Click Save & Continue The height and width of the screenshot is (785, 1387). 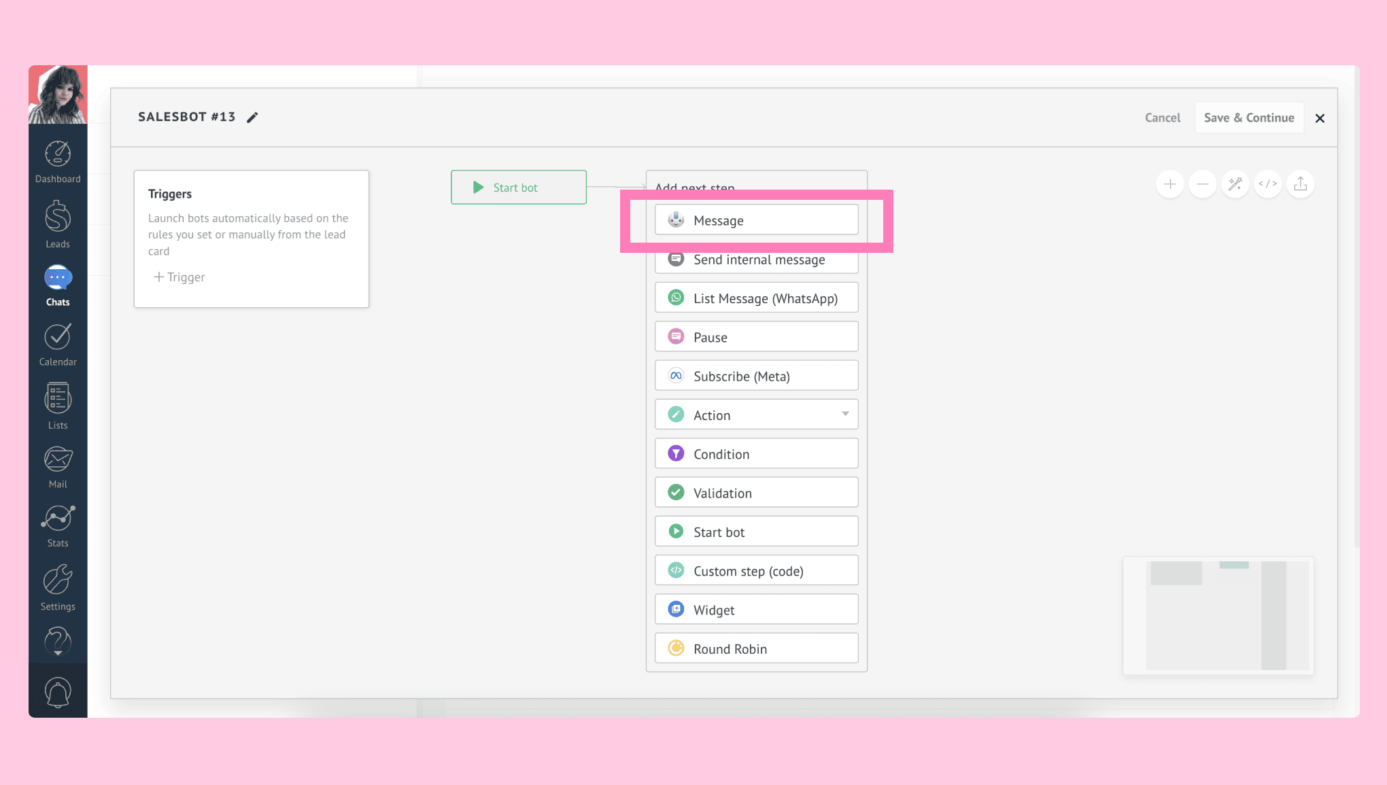(1249, 118)
